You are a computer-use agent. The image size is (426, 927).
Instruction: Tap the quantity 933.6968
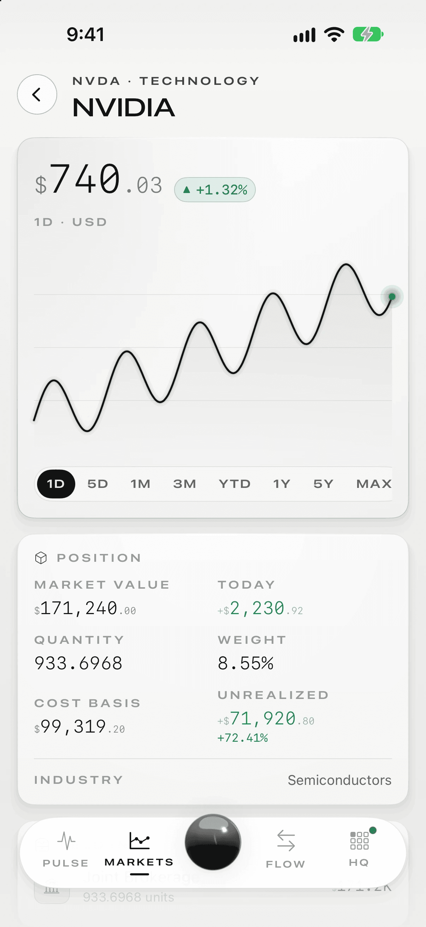point(78,663)
